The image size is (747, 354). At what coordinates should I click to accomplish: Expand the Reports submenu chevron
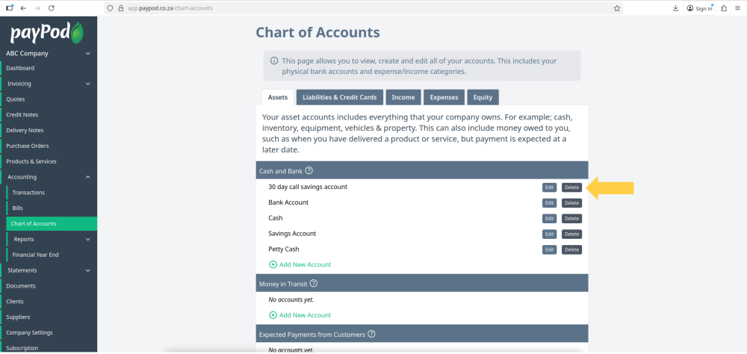coord(87,239)
